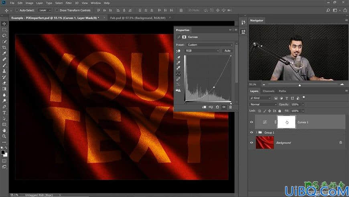Click the on-image adjustment hand tool
Viewport: 349px width, 197px height.
[x=178, y=51]
